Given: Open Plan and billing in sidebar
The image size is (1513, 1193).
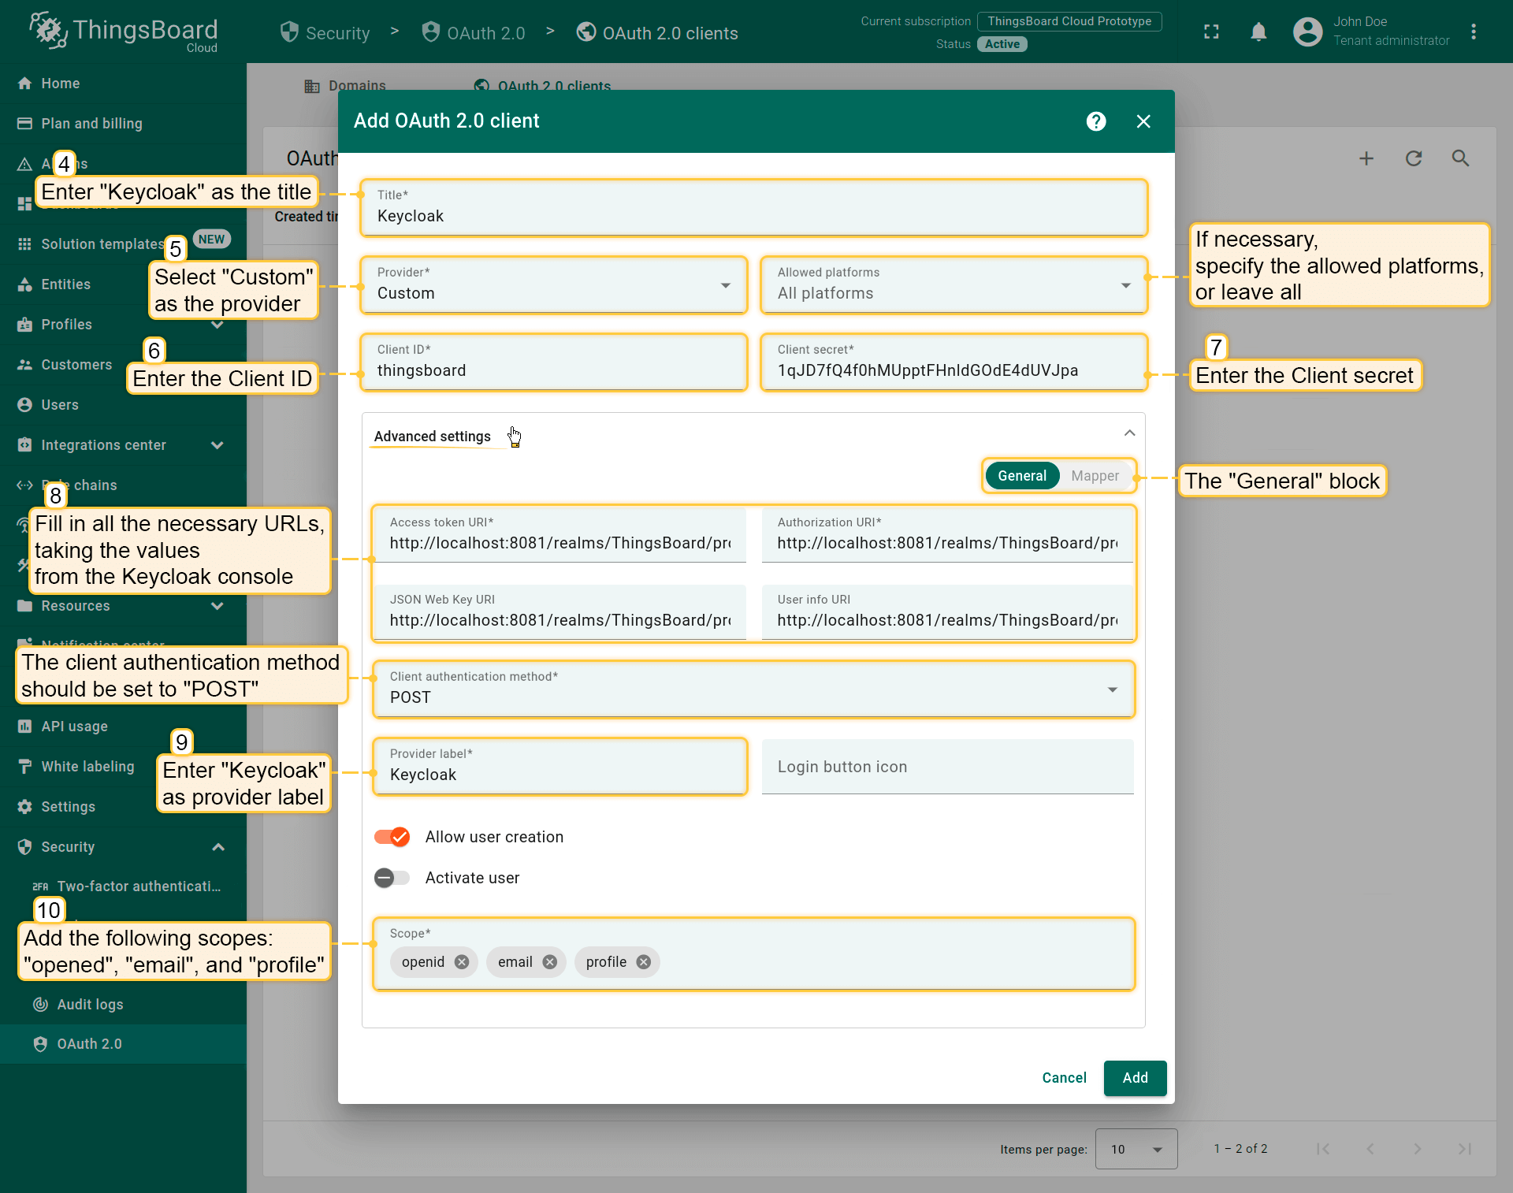Looking at the screenshot, I should click(91, 124).
